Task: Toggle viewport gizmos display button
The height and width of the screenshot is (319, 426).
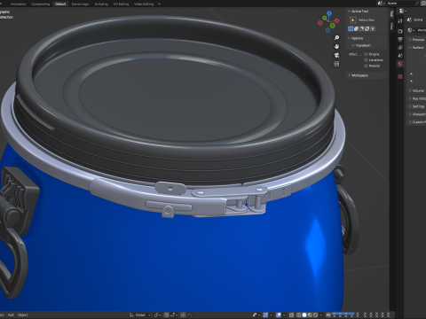Action: (x=265, y=315)
